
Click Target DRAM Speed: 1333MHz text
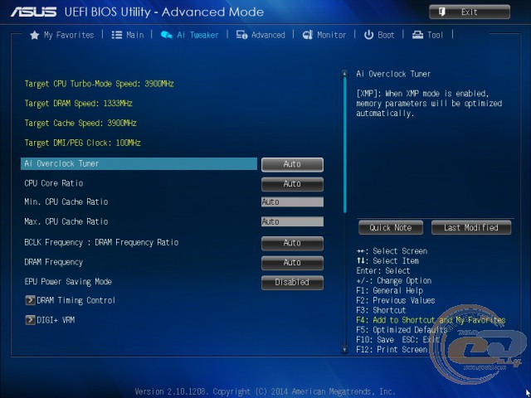point(78,103)
